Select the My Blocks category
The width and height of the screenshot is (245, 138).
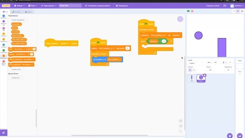point(3,62)
